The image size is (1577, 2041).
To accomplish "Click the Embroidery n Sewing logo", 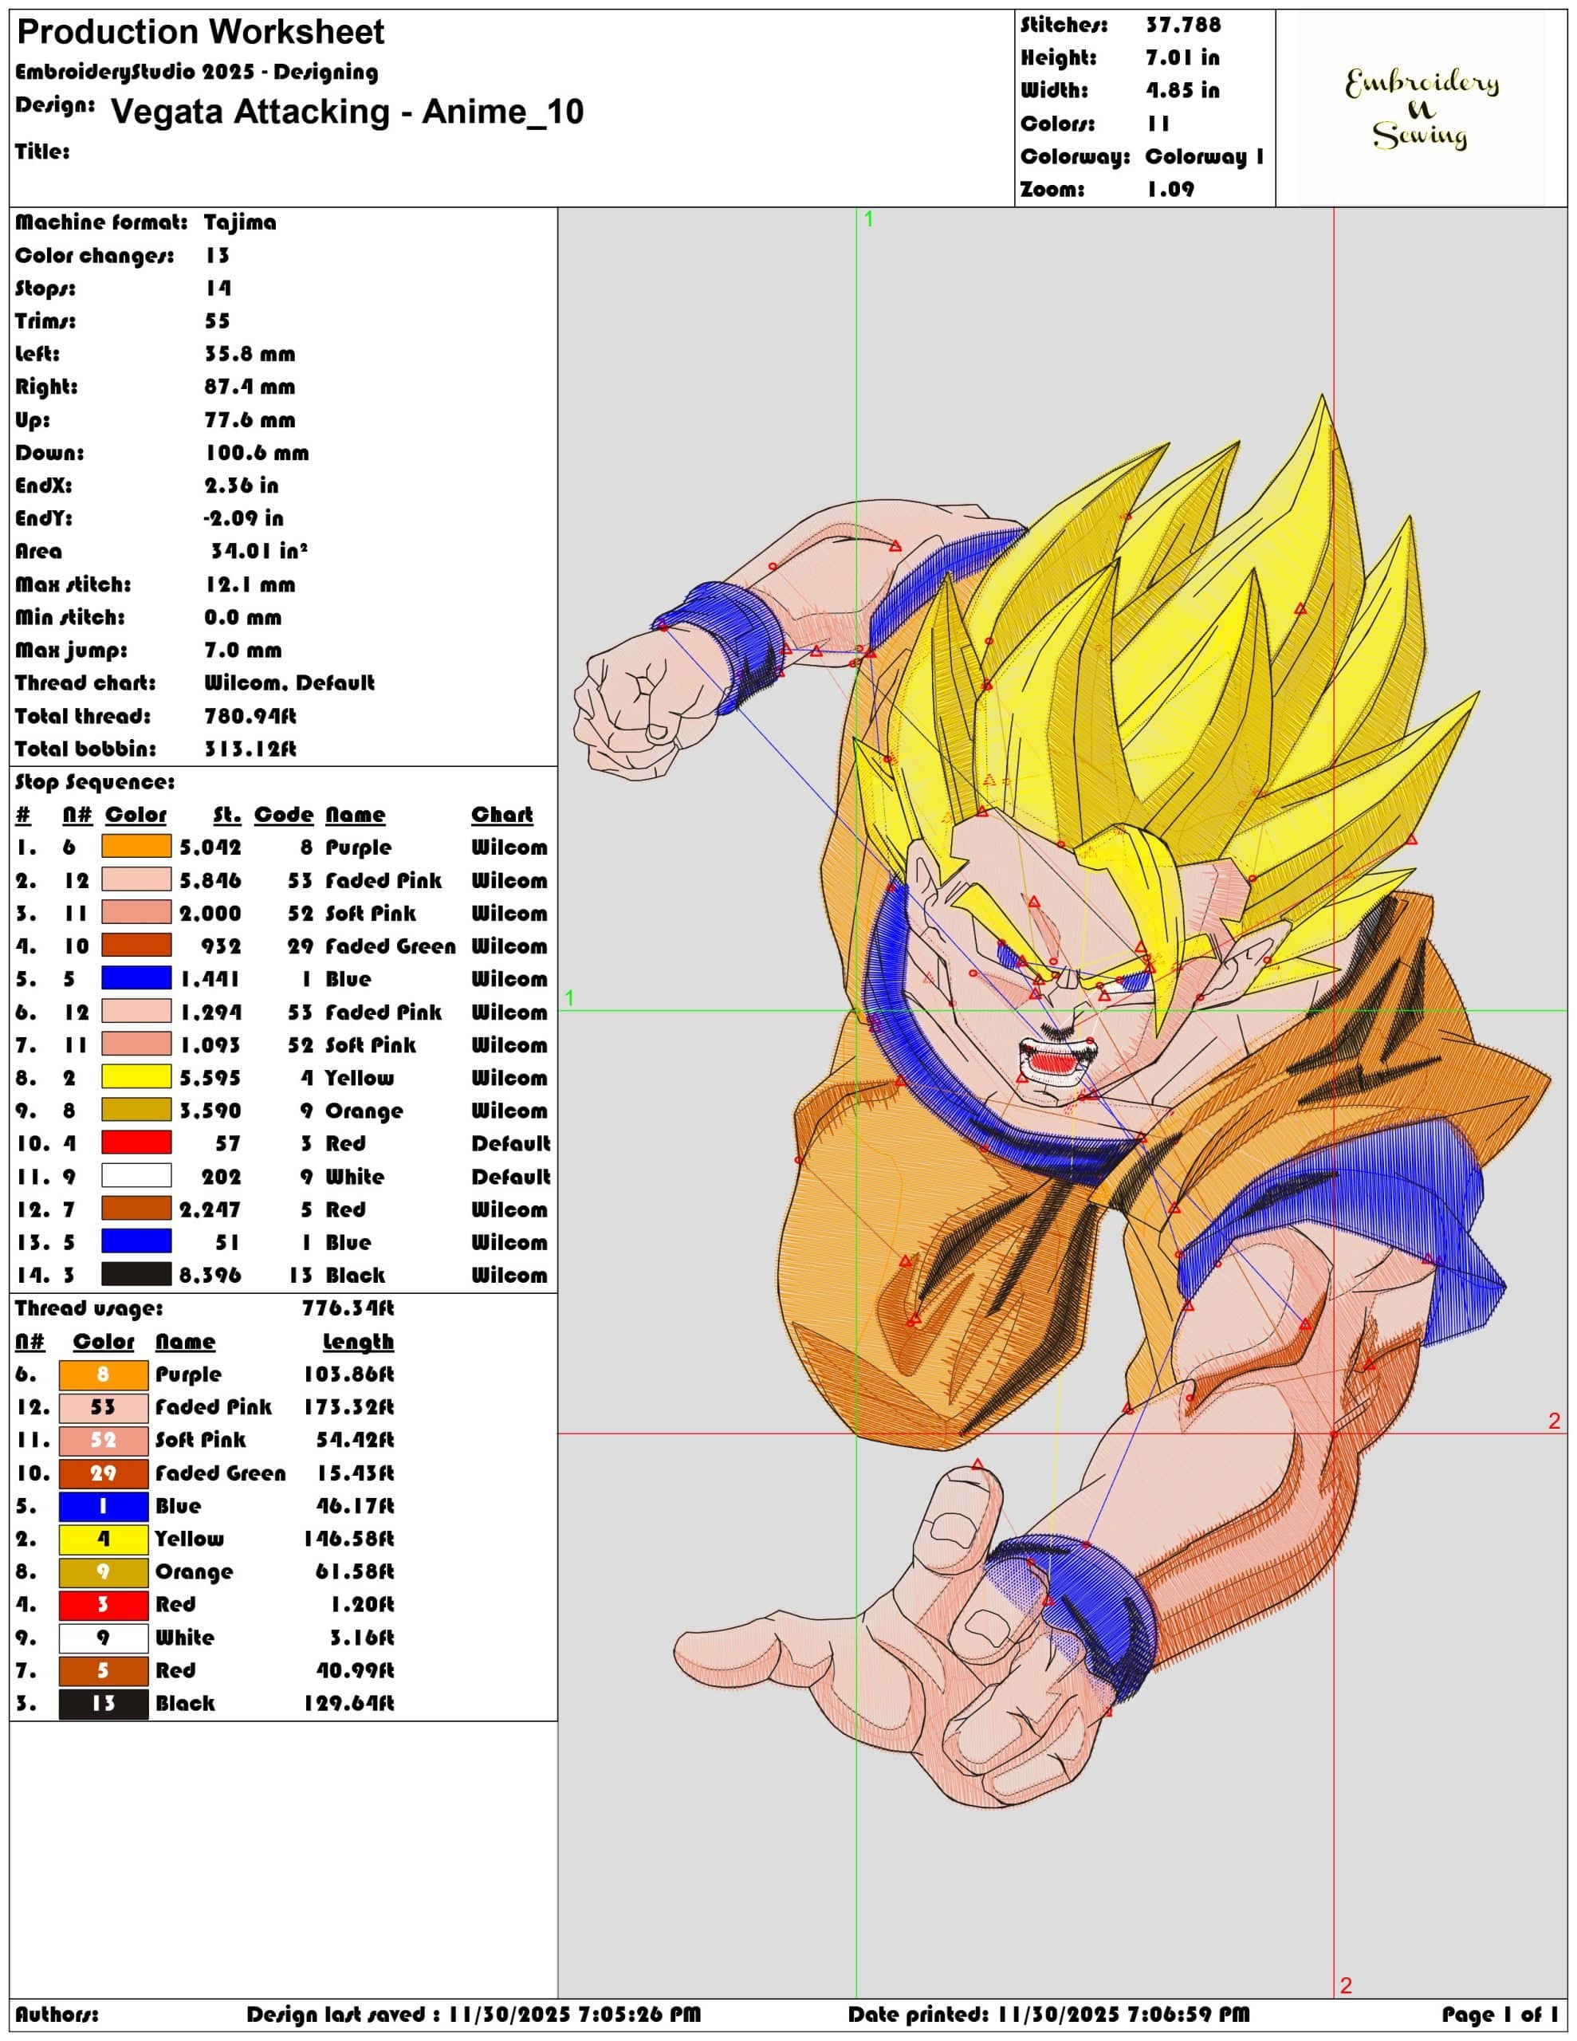I will 1421,108.
